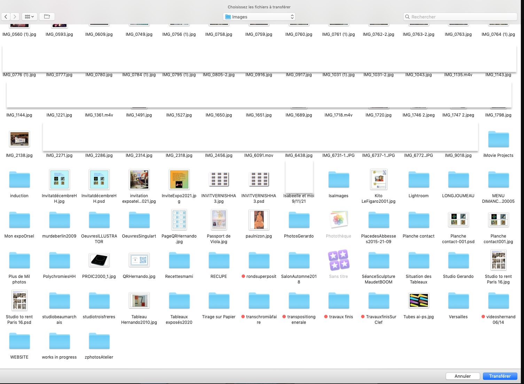Select the Sans titre iMovie icon
The width and height of the screenshot is (524, 384).
(338, 260)
